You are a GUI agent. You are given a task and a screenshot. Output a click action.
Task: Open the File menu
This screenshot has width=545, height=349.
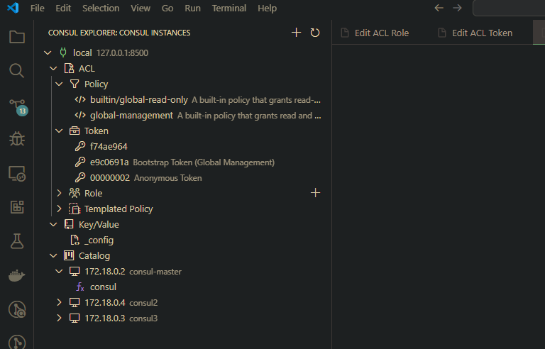pyautogui.click(x=37, y=8)
